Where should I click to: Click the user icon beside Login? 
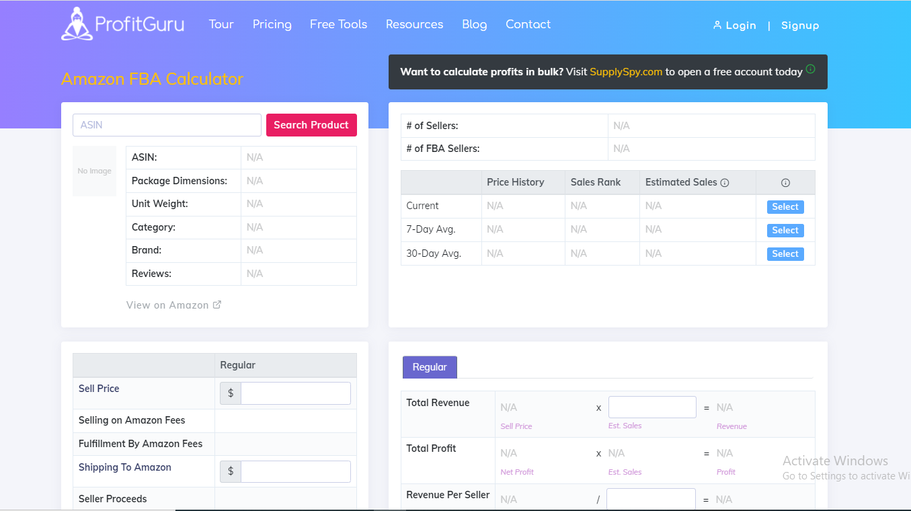717,26
